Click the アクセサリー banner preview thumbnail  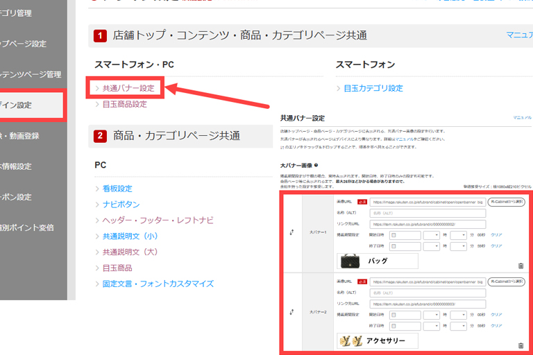click(378, 340)
